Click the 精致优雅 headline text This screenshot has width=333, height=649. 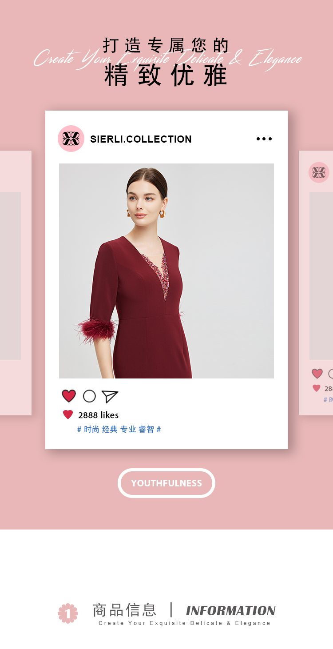click(x=166, y=75)
